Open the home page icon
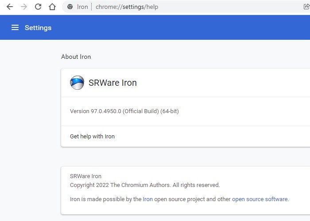Screen dimensions: 310x221 tap(52, 7)
